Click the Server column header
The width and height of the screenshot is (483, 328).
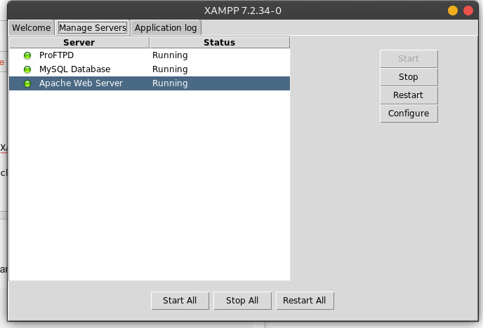(x=79, y=43)
